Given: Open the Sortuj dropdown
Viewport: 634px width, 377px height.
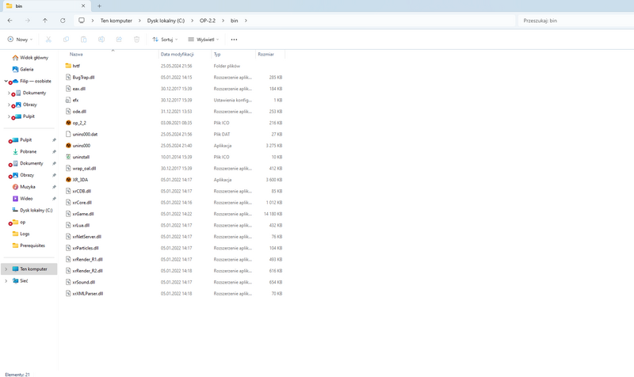Looking at the screenshot, I should pos(165,40).
